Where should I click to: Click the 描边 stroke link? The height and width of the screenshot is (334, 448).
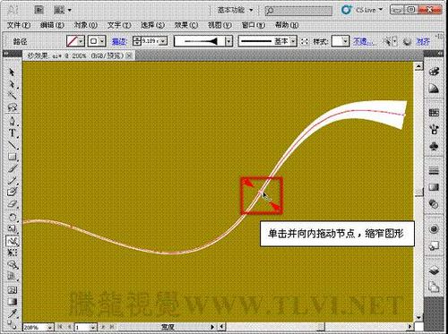tap(118, 41)
